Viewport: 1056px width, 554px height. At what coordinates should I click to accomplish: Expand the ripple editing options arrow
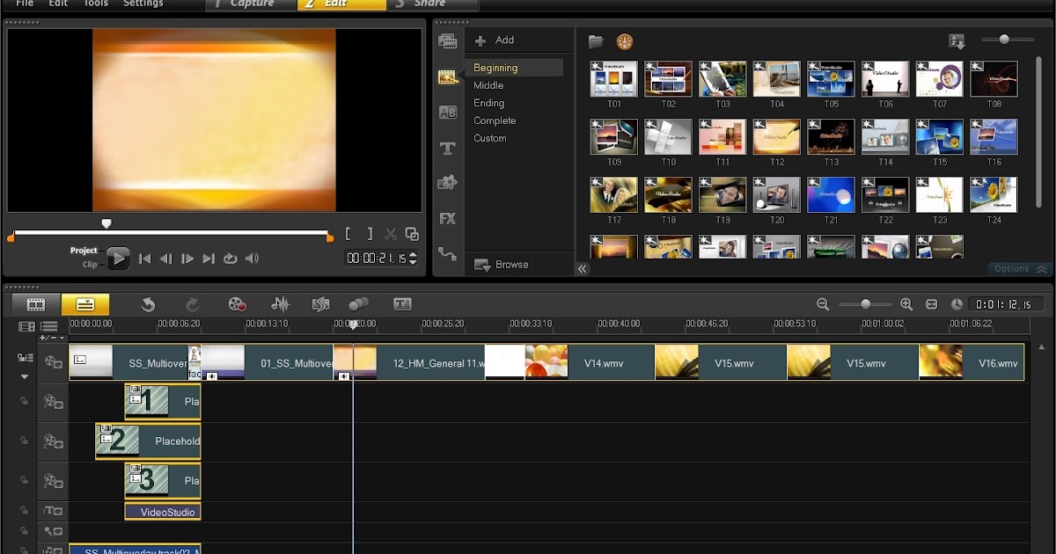[x=25, y=376]
